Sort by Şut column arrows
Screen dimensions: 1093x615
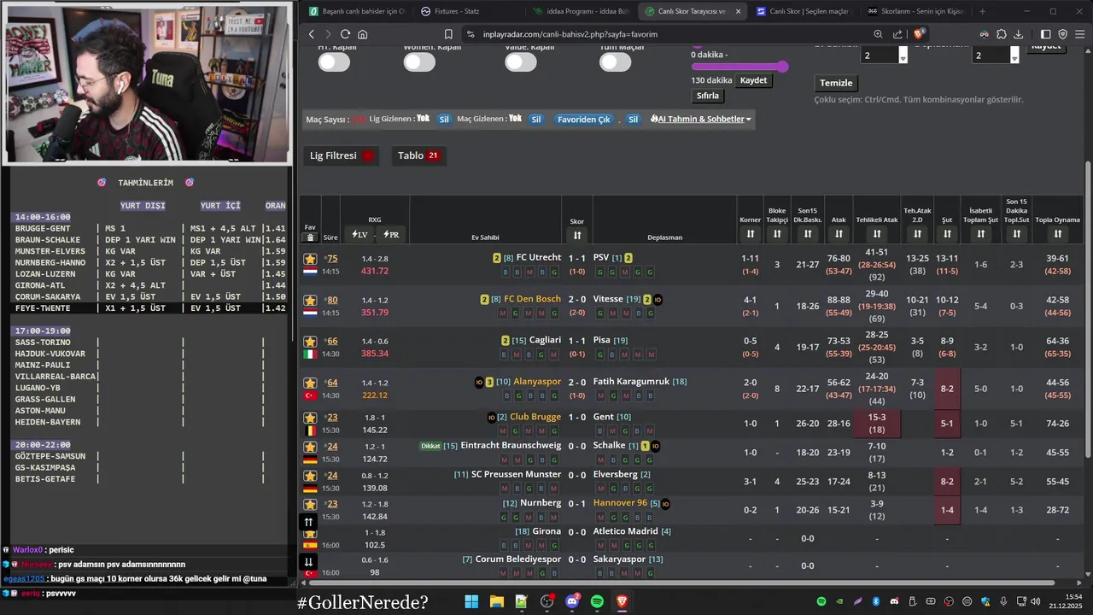coord(947,233)
